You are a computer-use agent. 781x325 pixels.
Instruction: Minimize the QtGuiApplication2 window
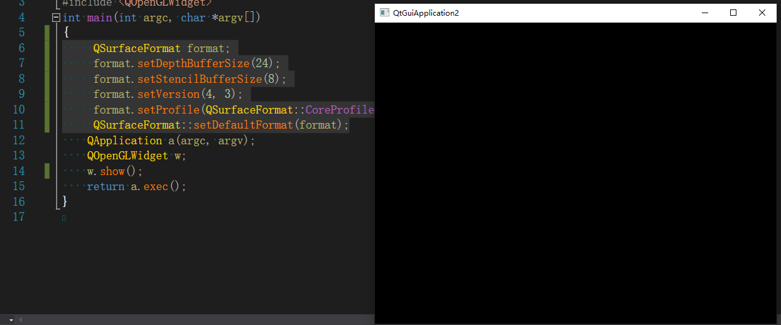[x=704, y=13]
